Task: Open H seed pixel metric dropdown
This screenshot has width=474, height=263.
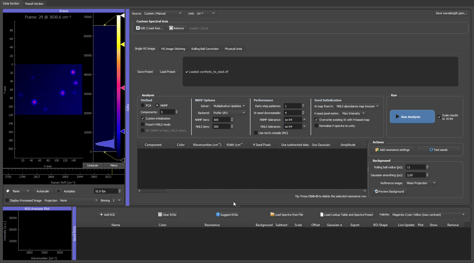Action: 354,113
